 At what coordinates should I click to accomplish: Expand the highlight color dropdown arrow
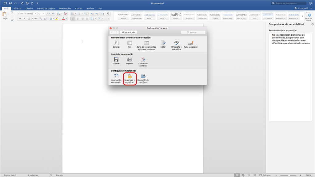point(60,19)
